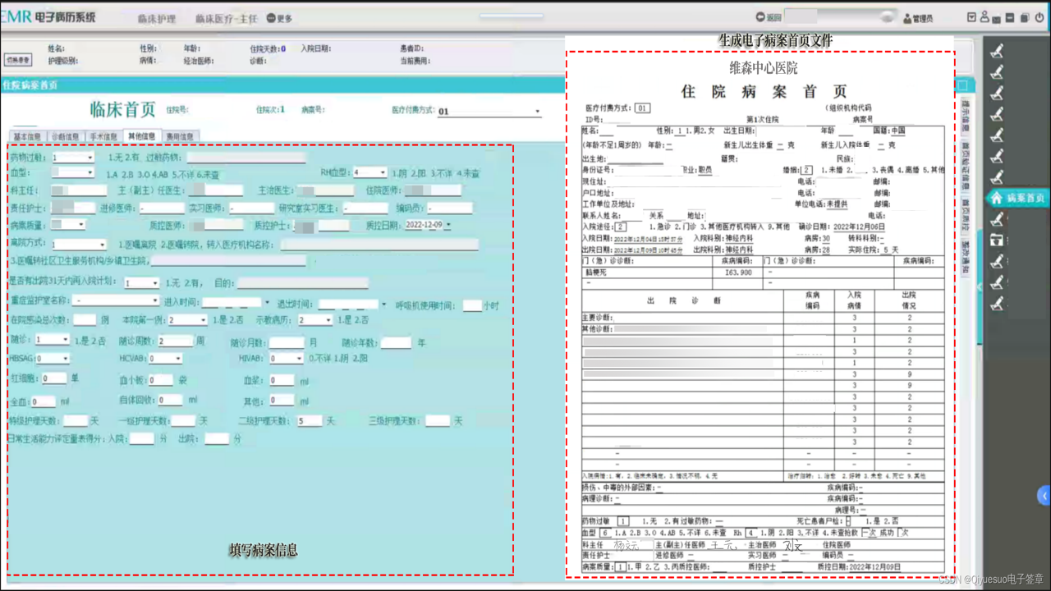Click the 红细胞 input field

click(x=54, y=378)
